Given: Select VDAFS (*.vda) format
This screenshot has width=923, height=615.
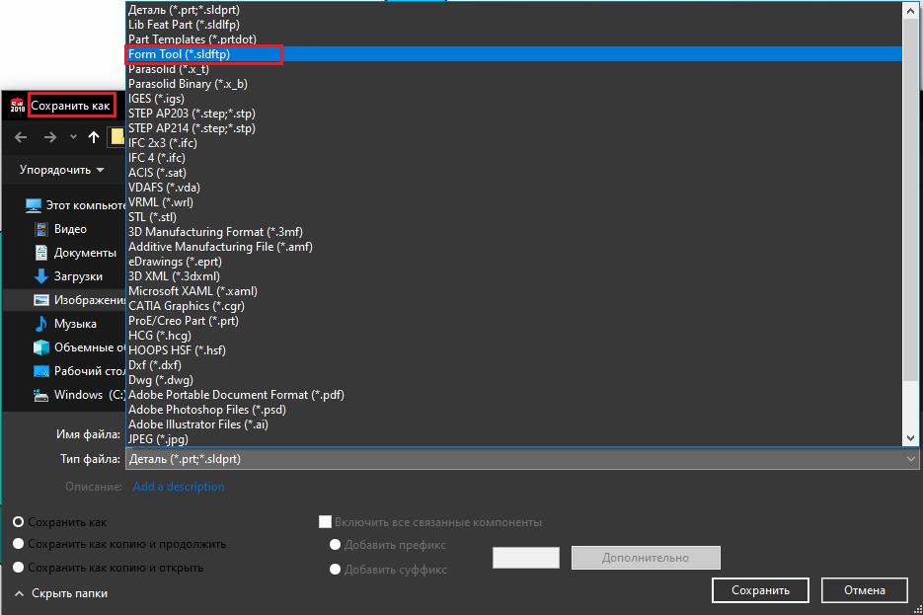Looking at the screenshot, I should (514, 188).
